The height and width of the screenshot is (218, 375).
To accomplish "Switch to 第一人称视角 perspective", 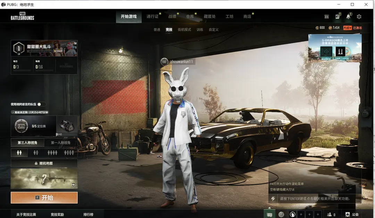I will (61, 143).
